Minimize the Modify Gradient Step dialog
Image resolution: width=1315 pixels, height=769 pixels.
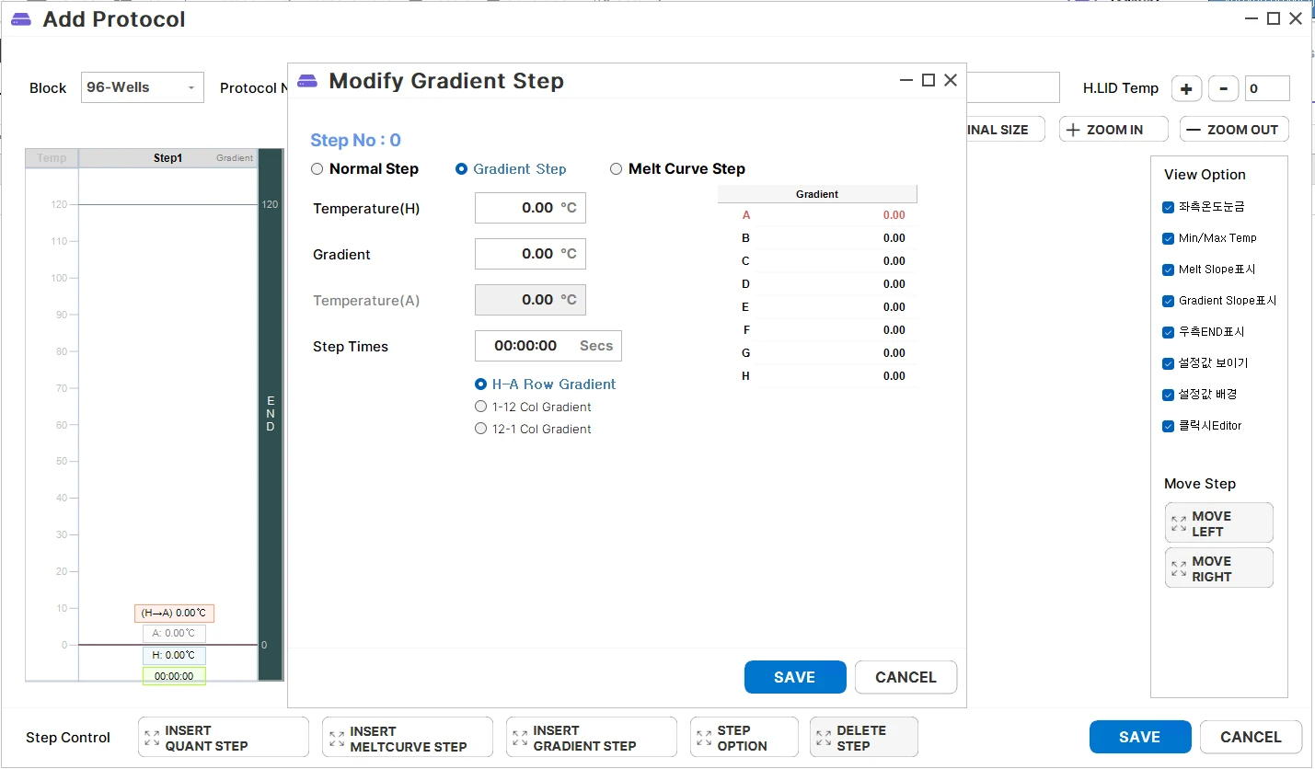click(x=907, y=81)
